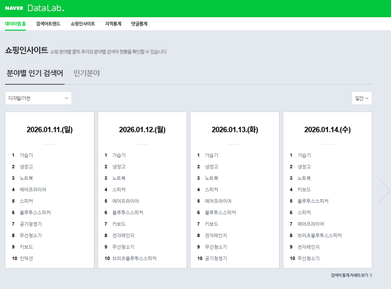Click the 2026.01.14.(수) date header
The width and height of the screenshot is (391, 289).
pyautogui.click(x=327, y=130)
